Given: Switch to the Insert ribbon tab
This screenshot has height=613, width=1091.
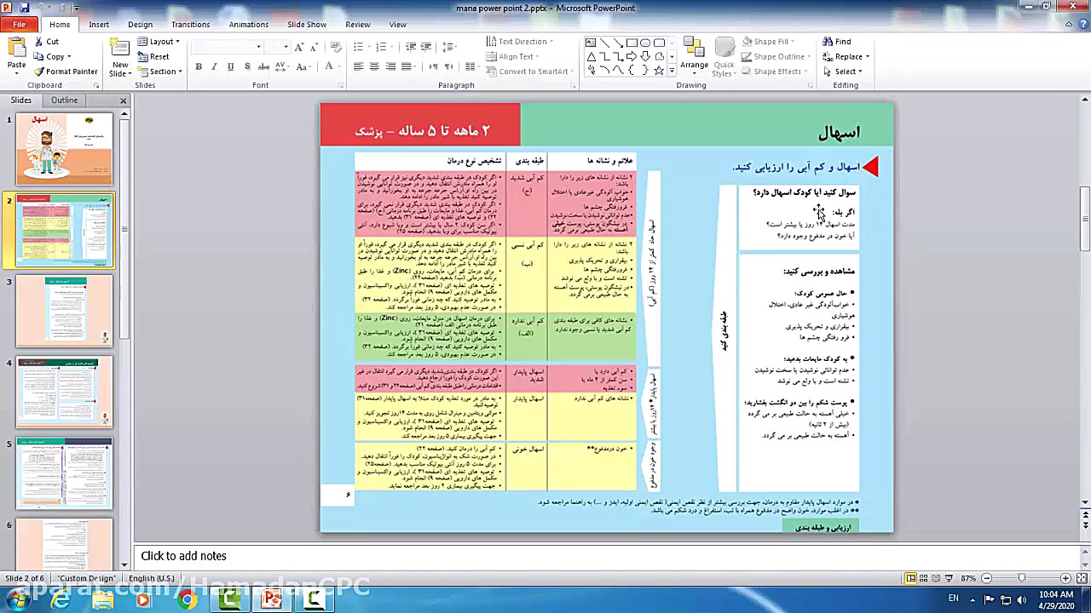Looking at the screenshot, I should click(x=99, y=25).
